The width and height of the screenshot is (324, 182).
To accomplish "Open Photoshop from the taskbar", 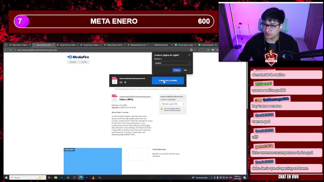I will point(62,178).
